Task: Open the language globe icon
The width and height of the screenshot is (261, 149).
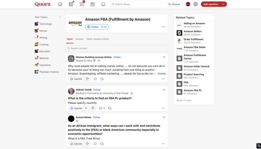Action: click(x=195, y=4)
